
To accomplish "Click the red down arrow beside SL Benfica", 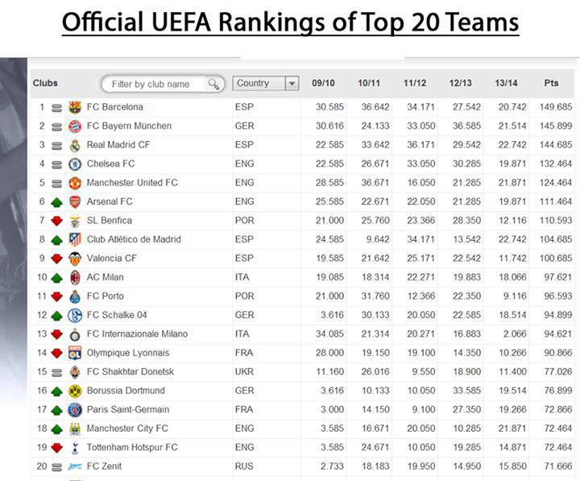I will 56,221.
